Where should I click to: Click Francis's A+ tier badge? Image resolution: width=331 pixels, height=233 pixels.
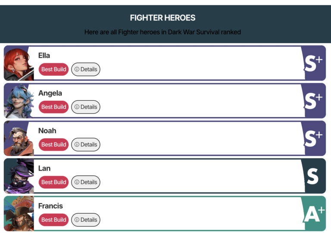pyautogui.click(x=313, y=213)
